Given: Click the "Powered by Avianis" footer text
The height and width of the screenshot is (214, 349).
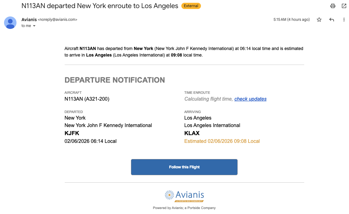Looking at the screenshot, I should [x=184, y=208].
